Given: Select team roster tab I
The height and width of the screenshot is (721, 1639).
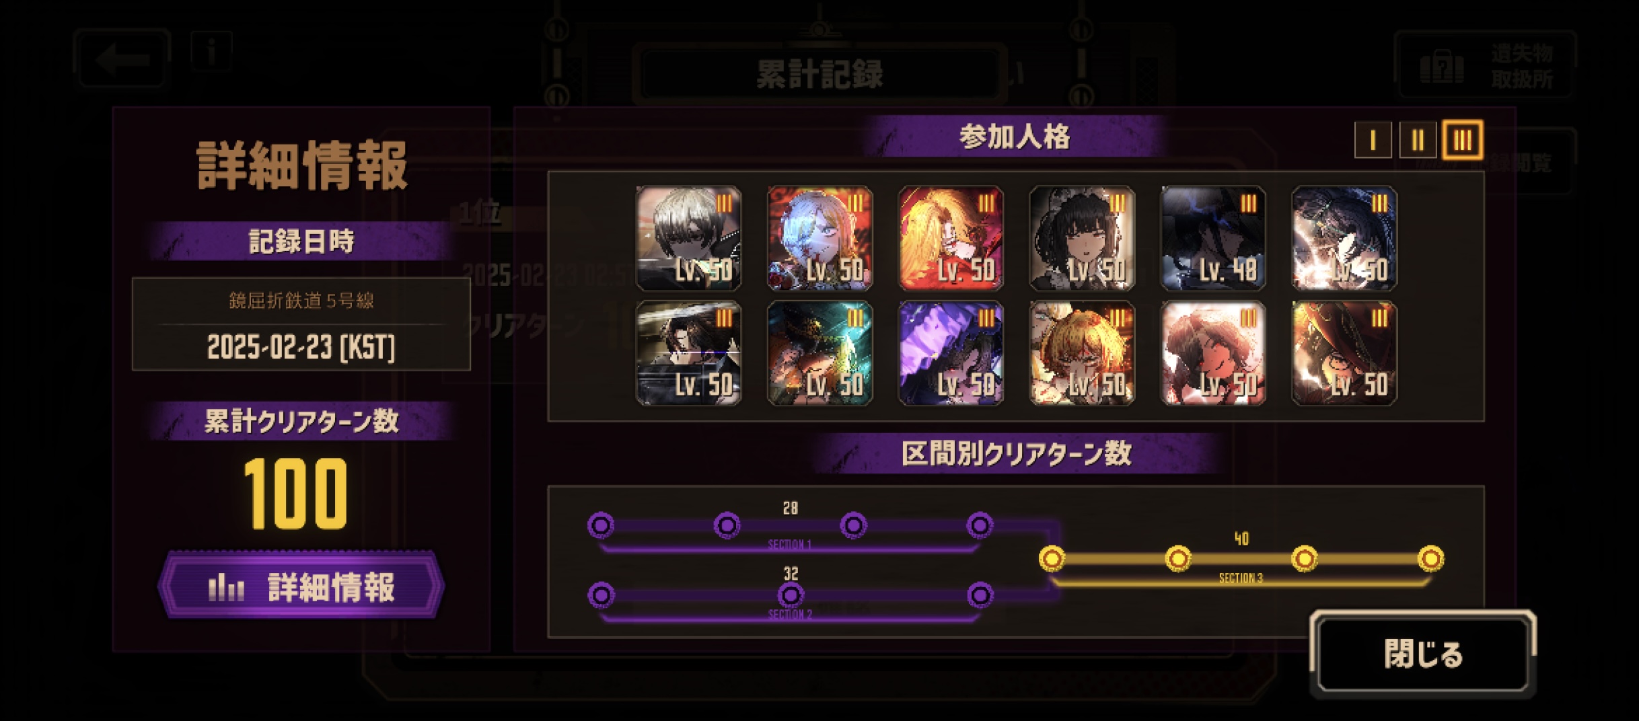Looking at the screenshot, I should click(1373, 140).
